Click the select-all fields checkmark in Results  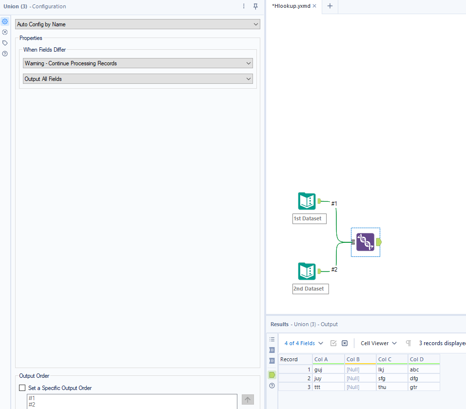(x=333, y=343)
